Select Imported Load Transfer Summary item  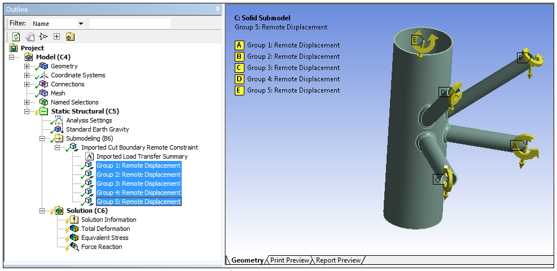tap(142, 156)
